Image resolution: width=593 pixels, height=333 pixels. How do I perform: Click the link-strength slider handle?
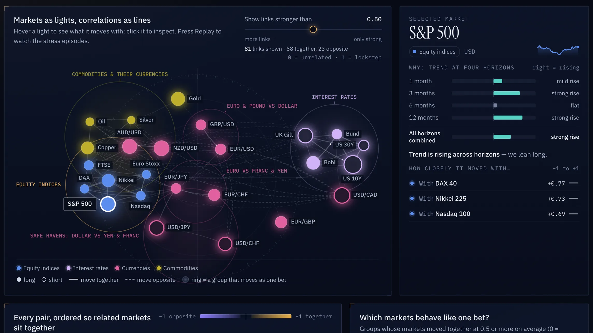313,29
